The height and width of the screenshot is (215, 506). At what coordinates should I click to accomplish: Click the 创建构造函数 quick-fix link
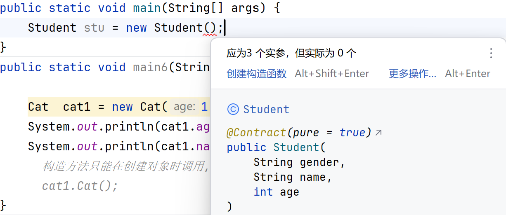256,74
